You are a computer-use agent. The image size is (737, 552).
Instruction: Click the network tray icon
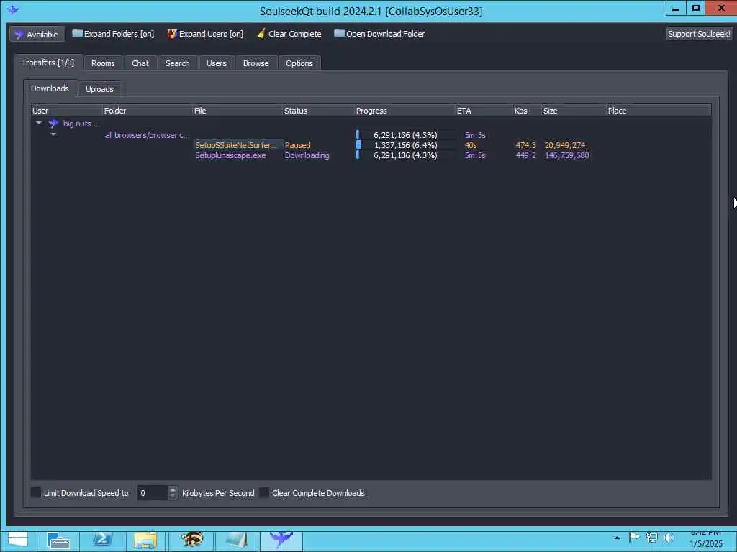coord(652,538)
